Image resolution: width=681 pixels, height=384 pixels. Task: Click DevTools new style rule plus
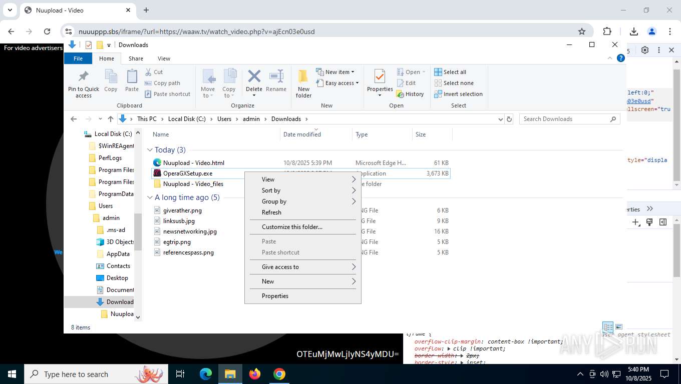click(635, 222)
